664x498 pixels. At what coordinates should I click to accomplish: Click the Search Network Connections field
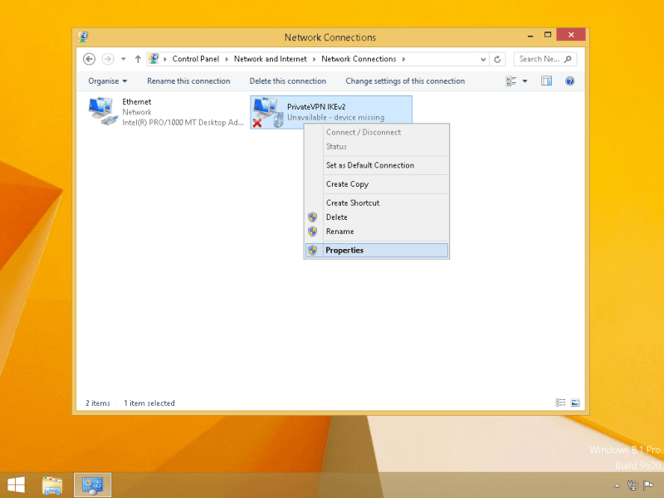tap(539, 59)
